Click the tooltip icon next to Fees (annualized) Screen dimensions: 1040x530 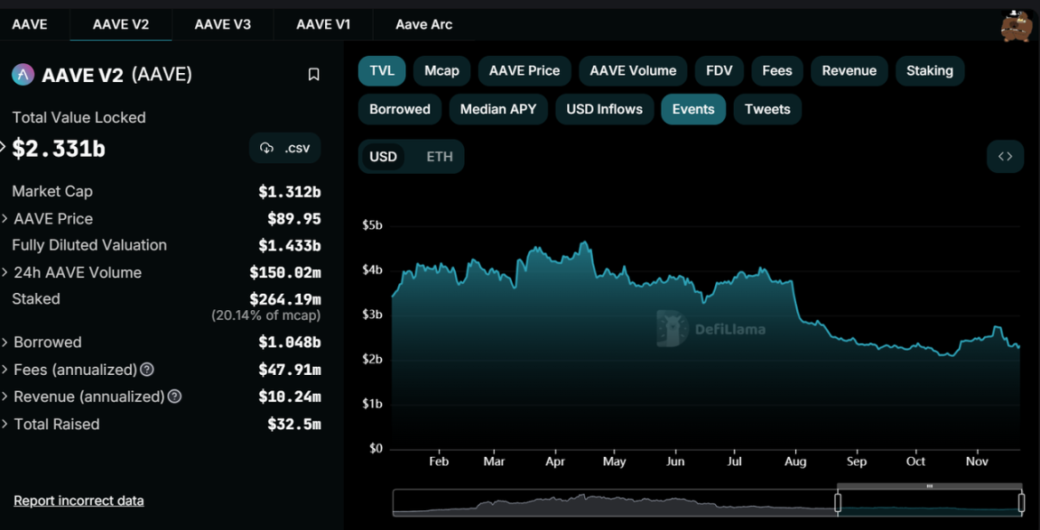point(148,370)
